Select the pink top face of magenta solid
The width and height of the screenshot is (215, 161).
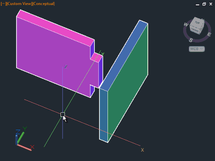(56, 28)
